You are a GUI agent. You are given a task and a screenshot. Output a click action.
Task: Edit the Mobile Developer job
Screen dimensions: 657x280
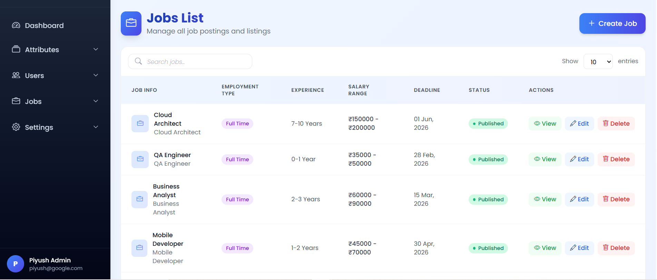click(579, 248)
